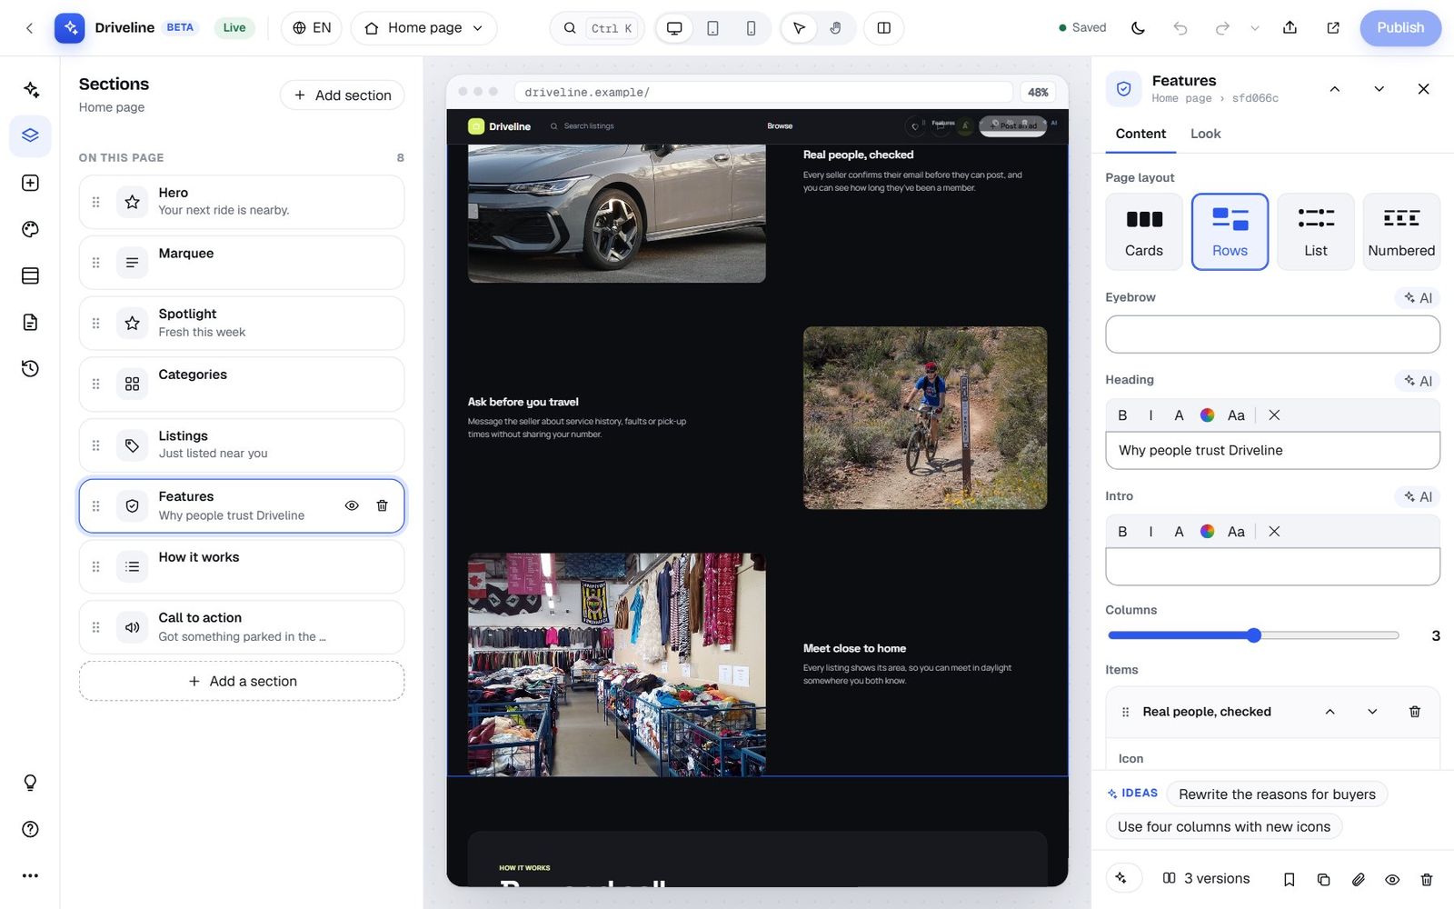Delete the Real people, checked item
The height and width of the screenshot is (909, 1454).
[1415, 712]
